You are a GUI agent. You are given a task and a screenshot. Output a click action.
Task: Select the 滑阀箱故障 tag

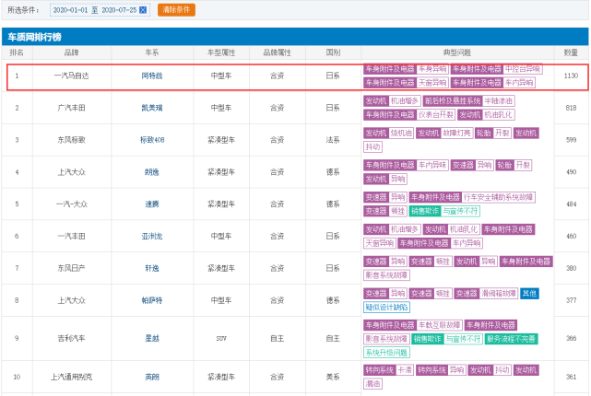point(498,293)
